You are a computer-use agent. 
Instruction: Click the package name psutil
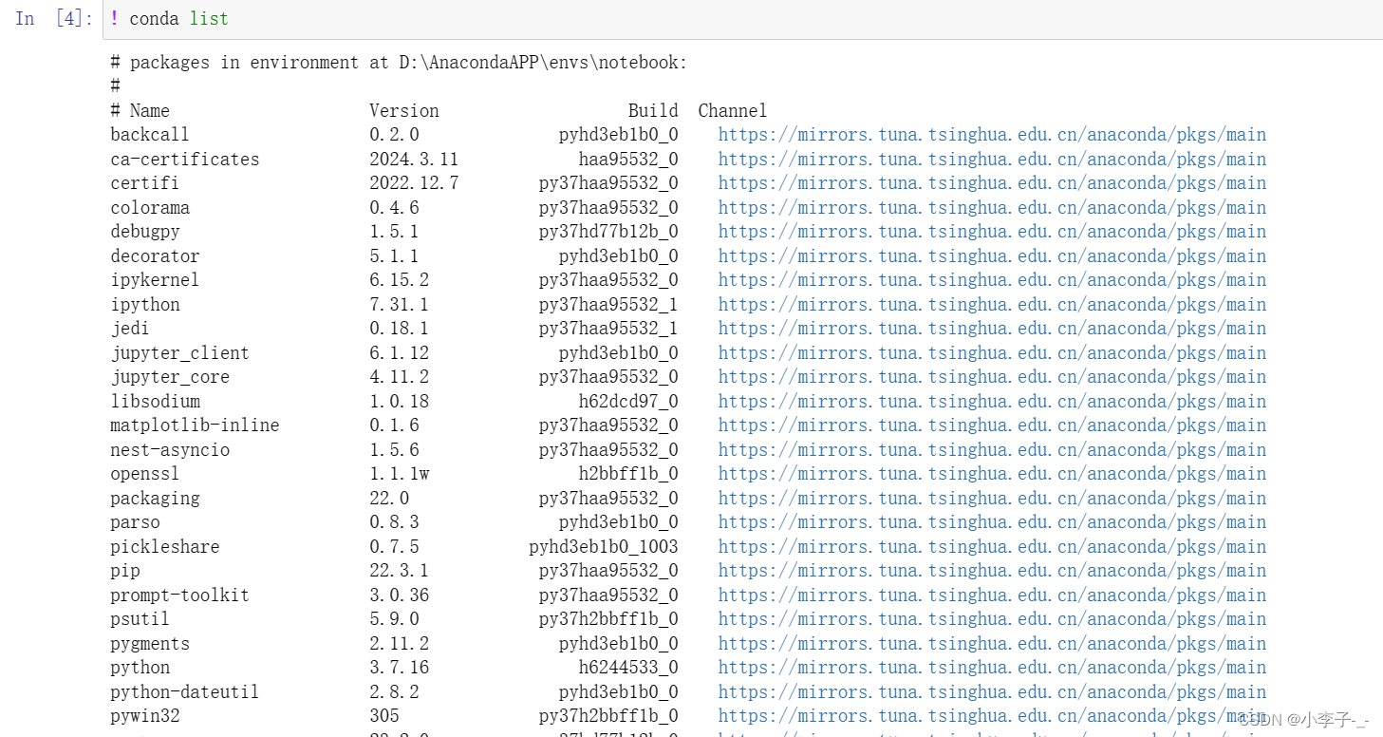click(x=140, y=619)
